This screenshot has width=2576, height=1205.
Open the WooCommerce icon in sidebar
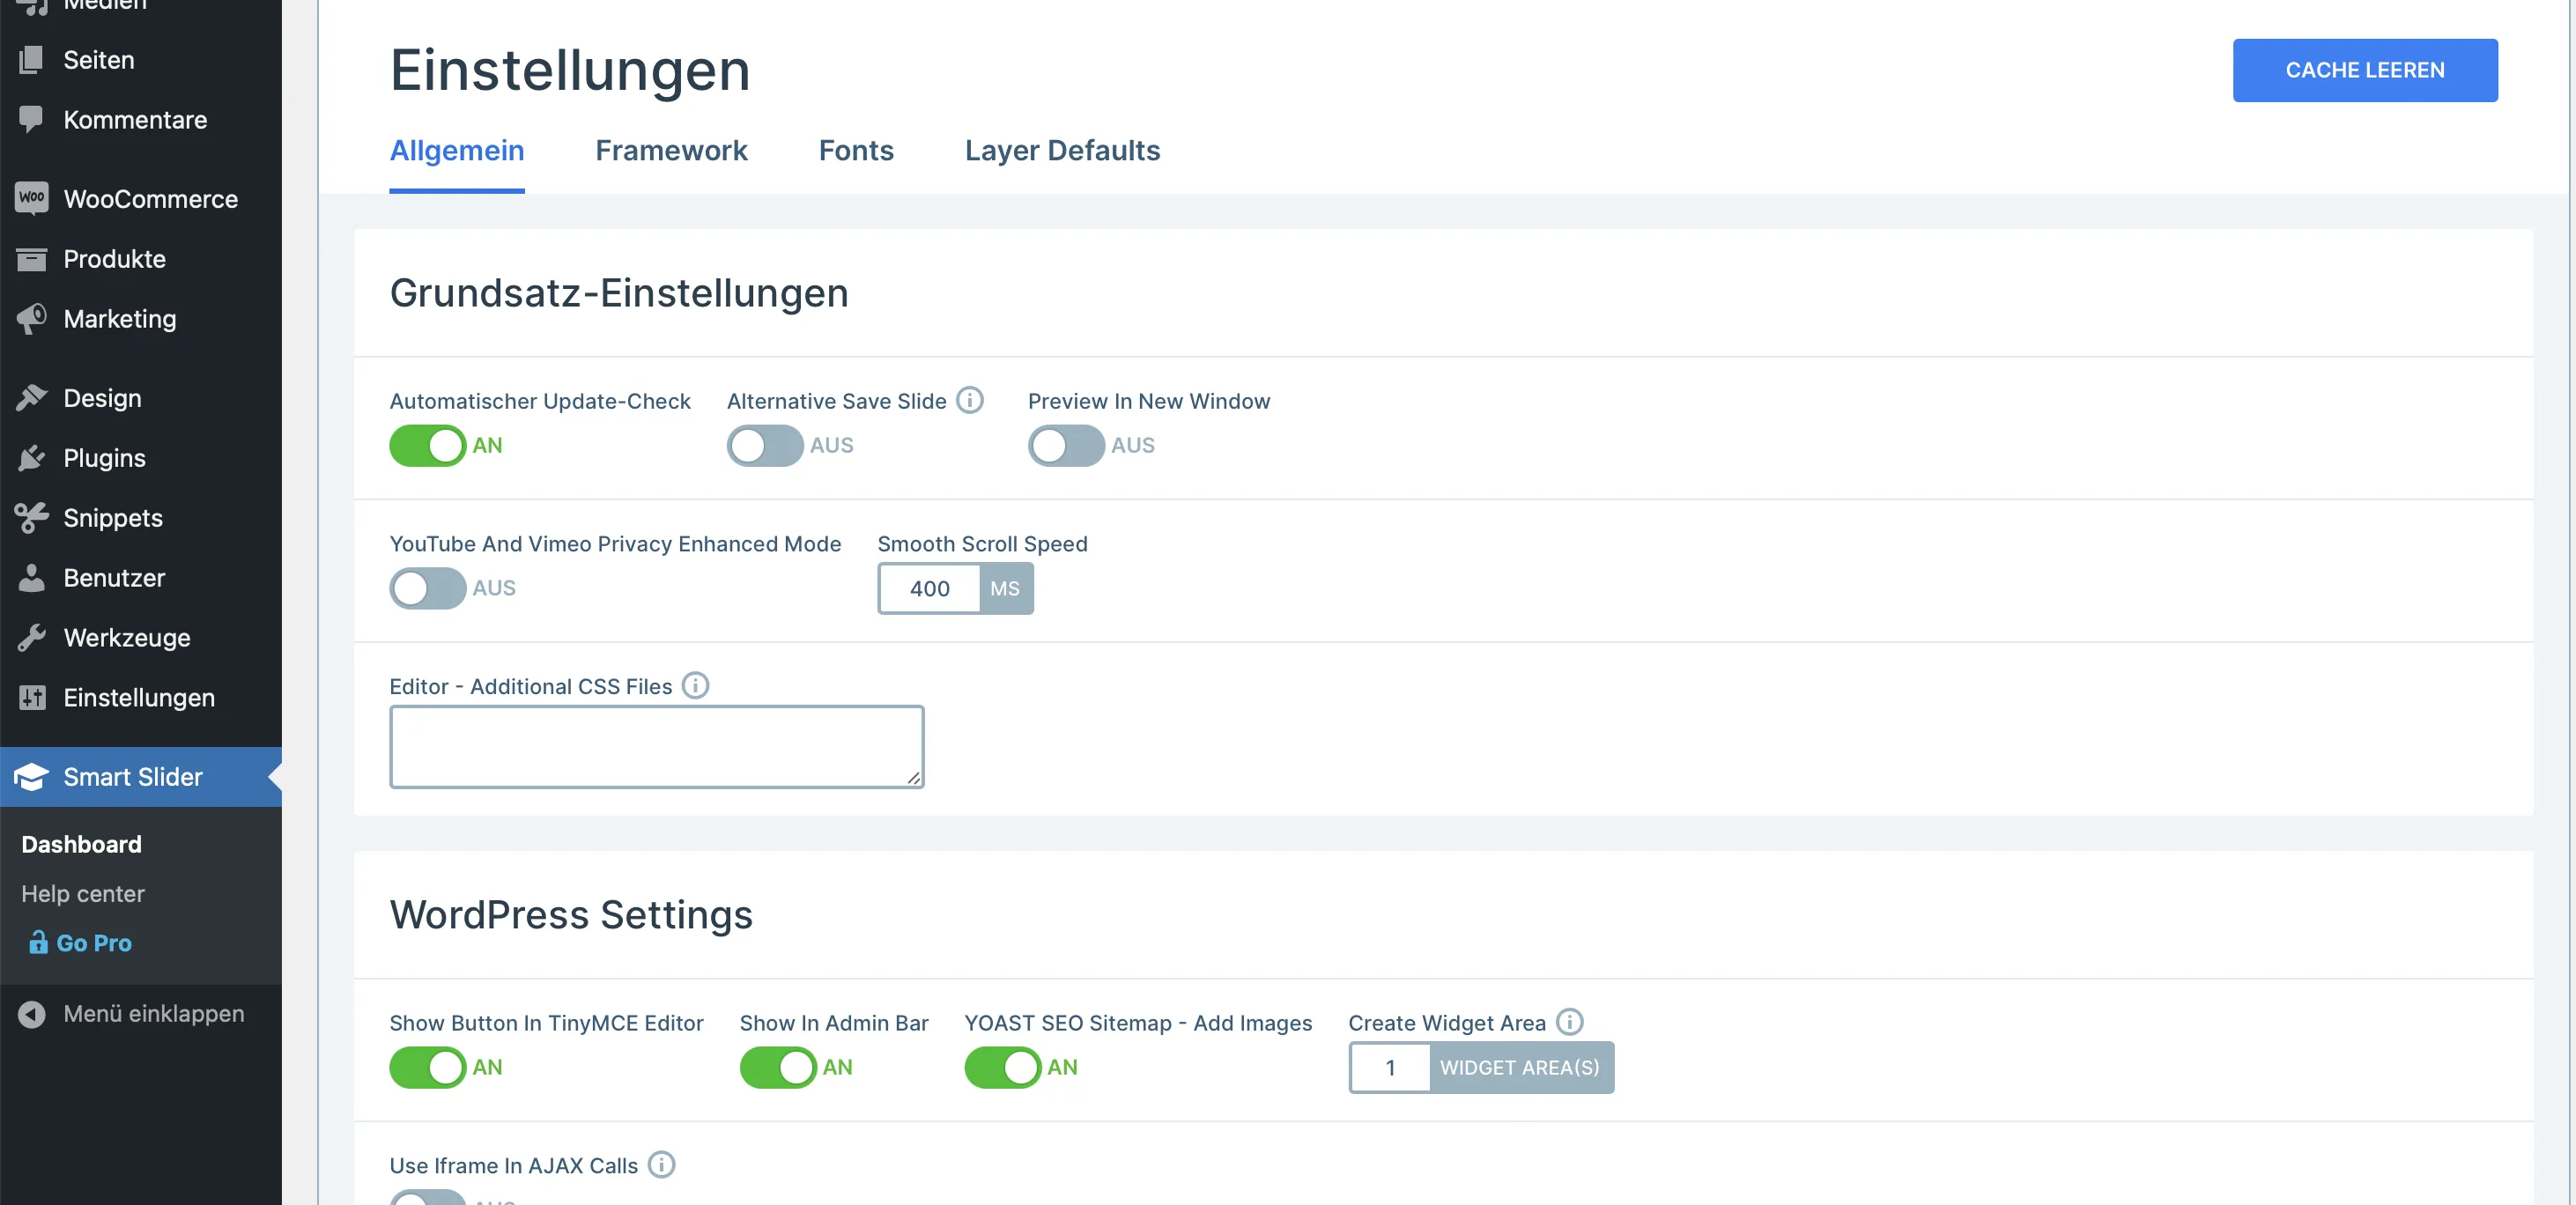(x=31, y=198)
